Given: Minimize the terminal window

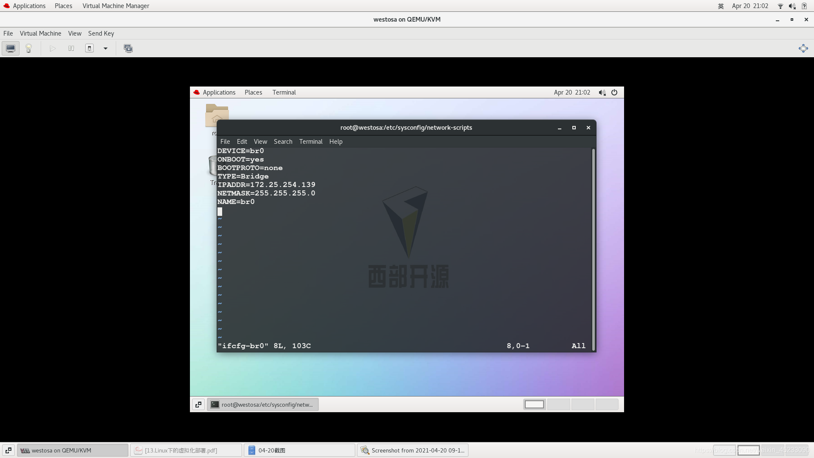Looking at the screenshot, I should [x=560, y=128].
